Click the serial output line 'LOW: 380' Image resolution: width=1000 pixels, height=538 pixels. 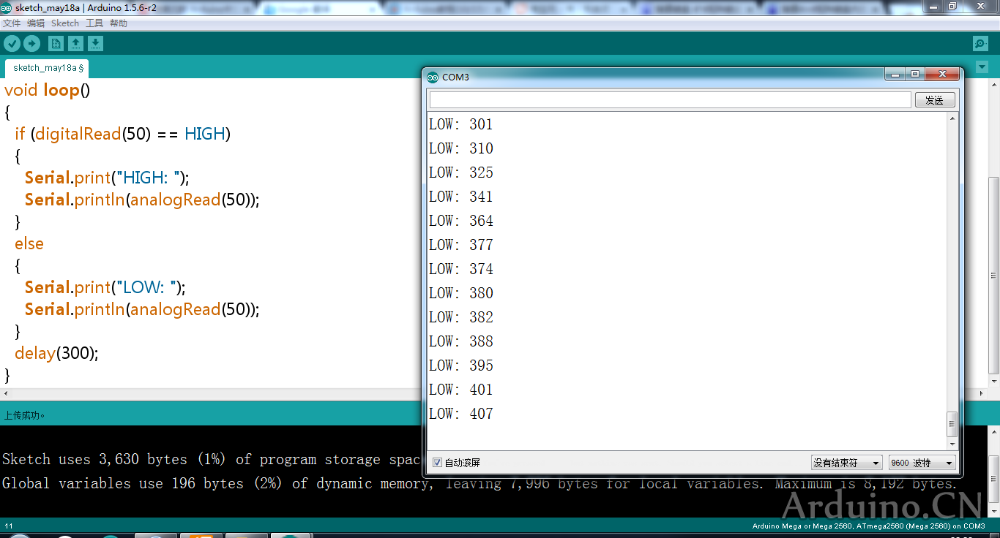461,293
